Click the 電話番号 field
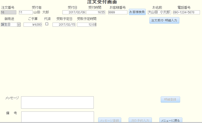This screenshot has height=123, width=202. tap(187, 12)
